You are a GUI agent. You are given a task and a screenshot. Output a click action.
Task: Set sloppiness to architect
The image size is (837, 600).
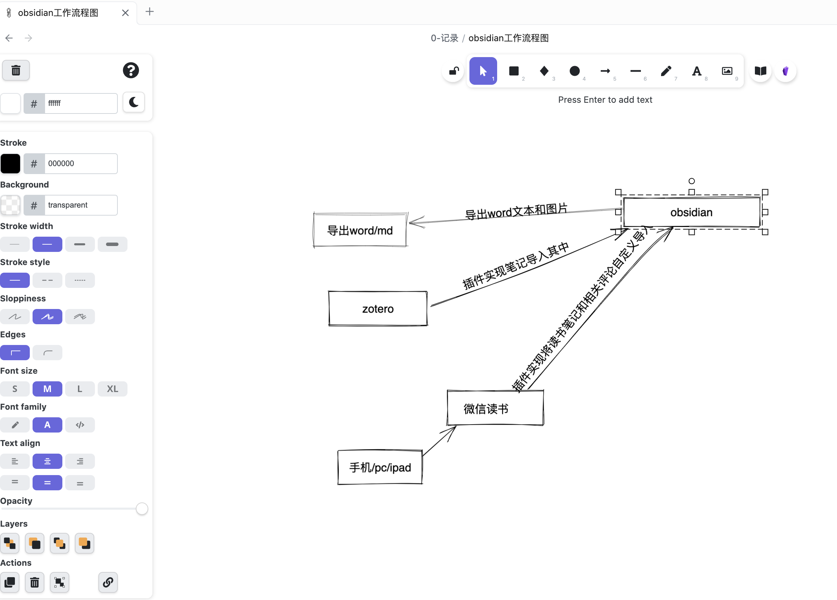click(15, 316)
